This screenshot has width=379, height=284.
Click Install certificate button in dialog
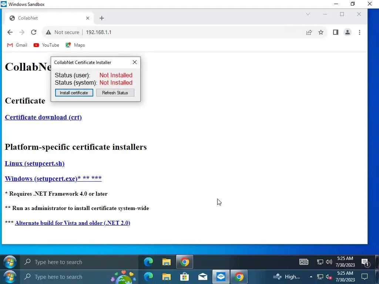[x=74, y=93]
